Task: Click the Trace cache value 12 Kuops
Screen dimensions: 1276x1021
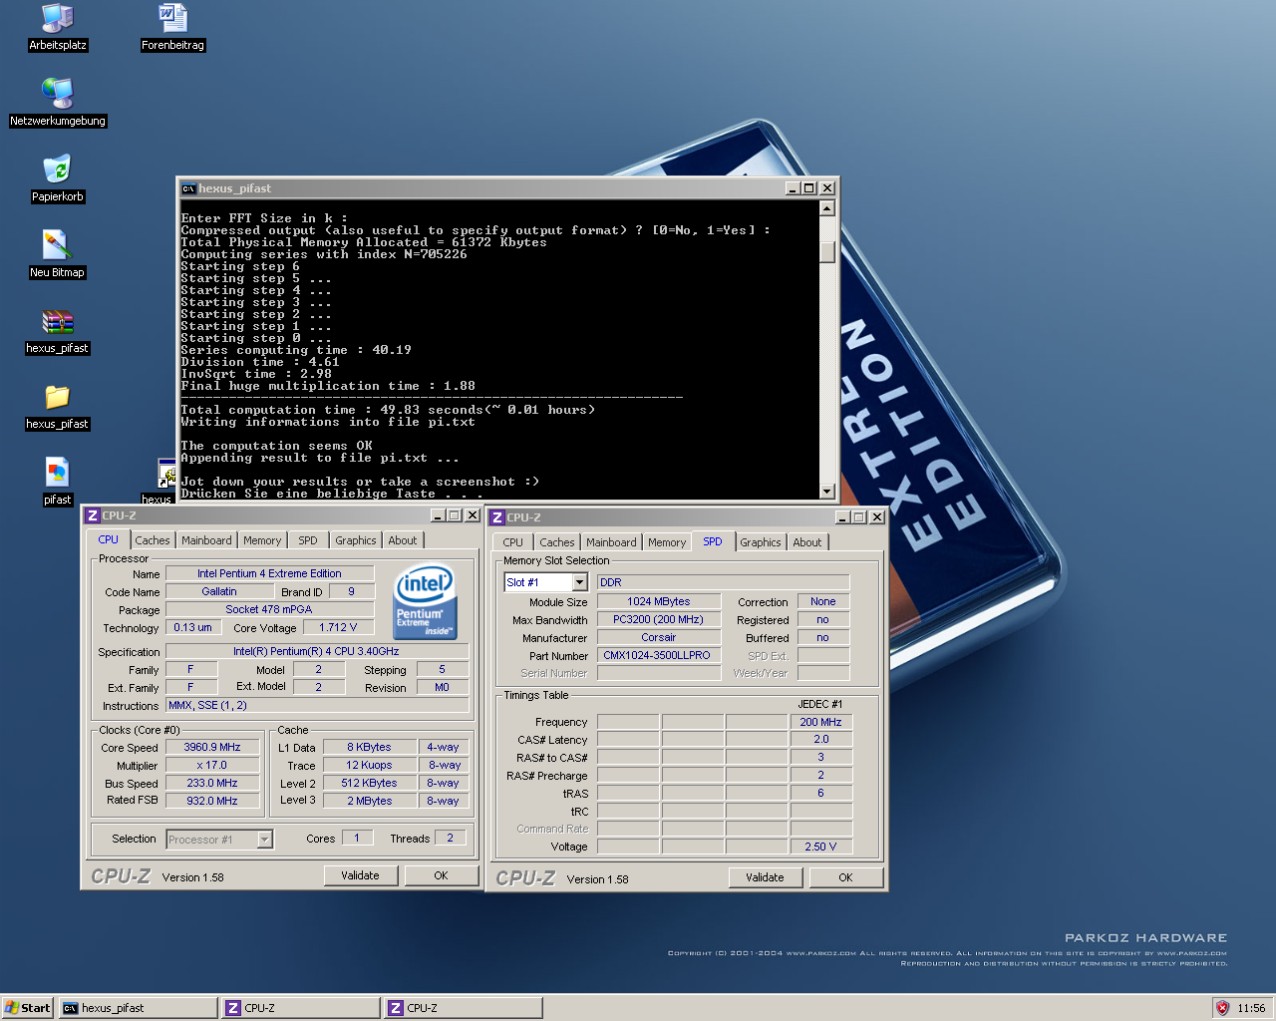Action: click(x=370, y=765)
